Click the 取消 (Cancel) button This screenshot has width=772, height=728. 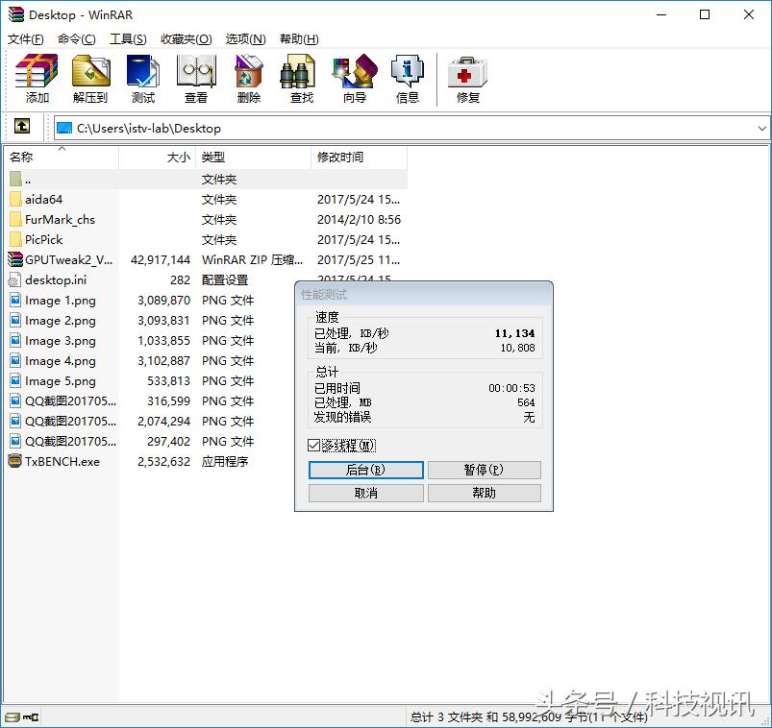365,493
